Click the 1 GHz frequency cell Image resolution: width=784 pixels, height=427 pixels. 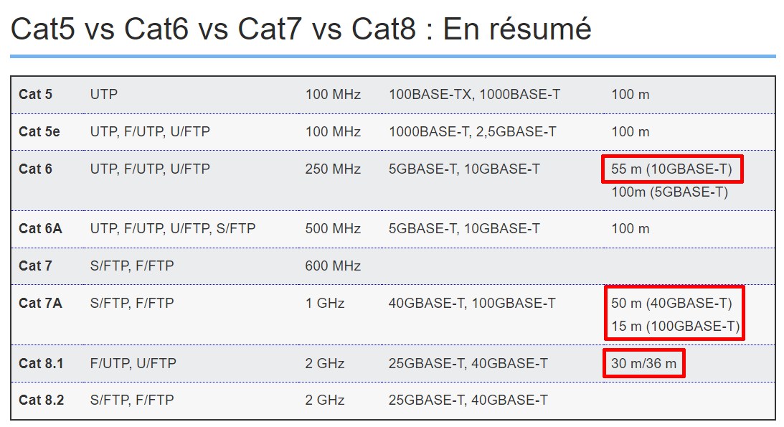(324, 303)
